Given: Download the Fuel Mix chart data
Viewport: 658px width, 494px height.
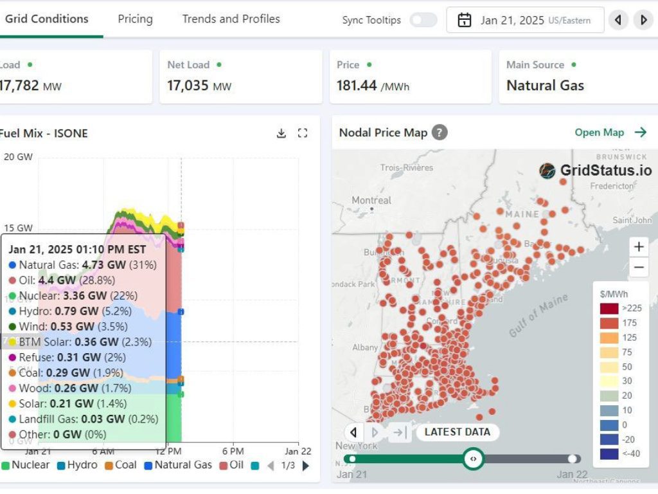Looking at the screenshot, I should coord(281,133).
